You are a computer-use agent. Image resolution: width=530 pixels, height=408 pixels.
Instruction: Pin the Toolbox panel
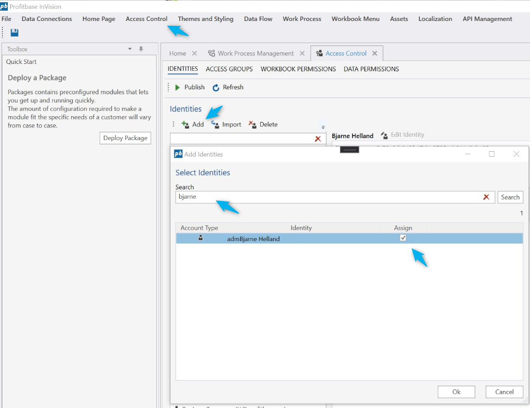[141, 49]
